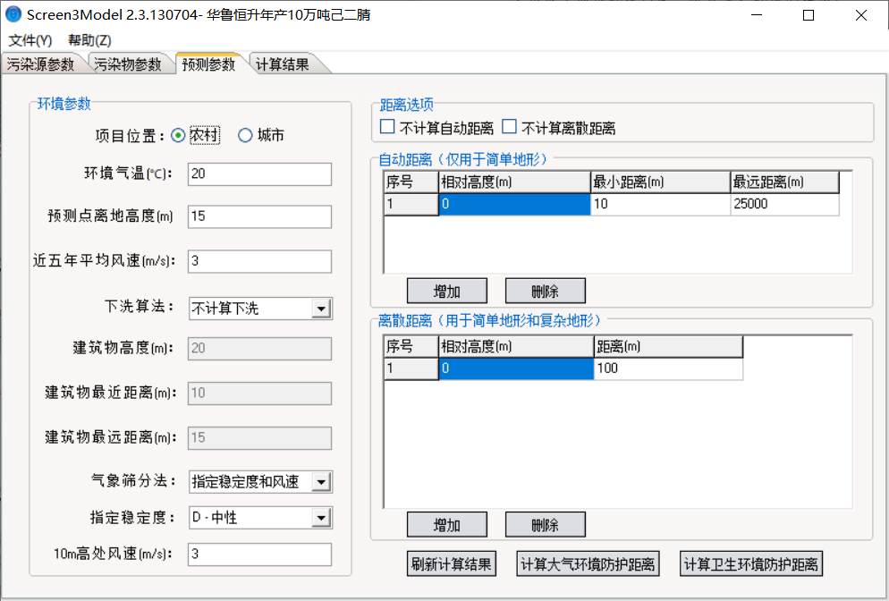This screenshot has width=889, height=601.
Task: Select the 农村 project location radio button
Action: click(178, 135)
